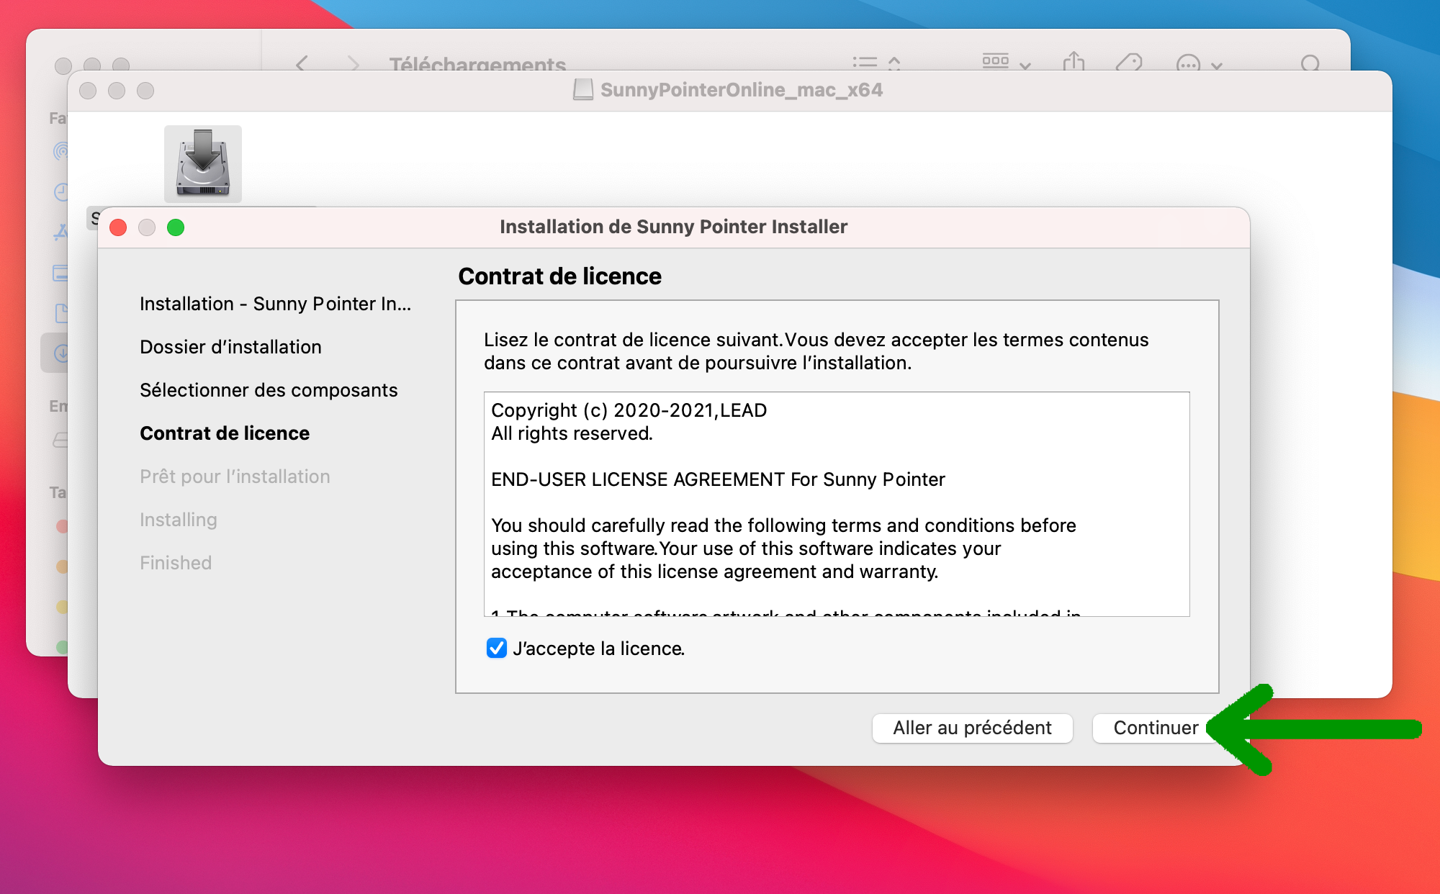1440x894 pixels.
Task: Click the Finder back arrow
Action: tap(302, 63)
